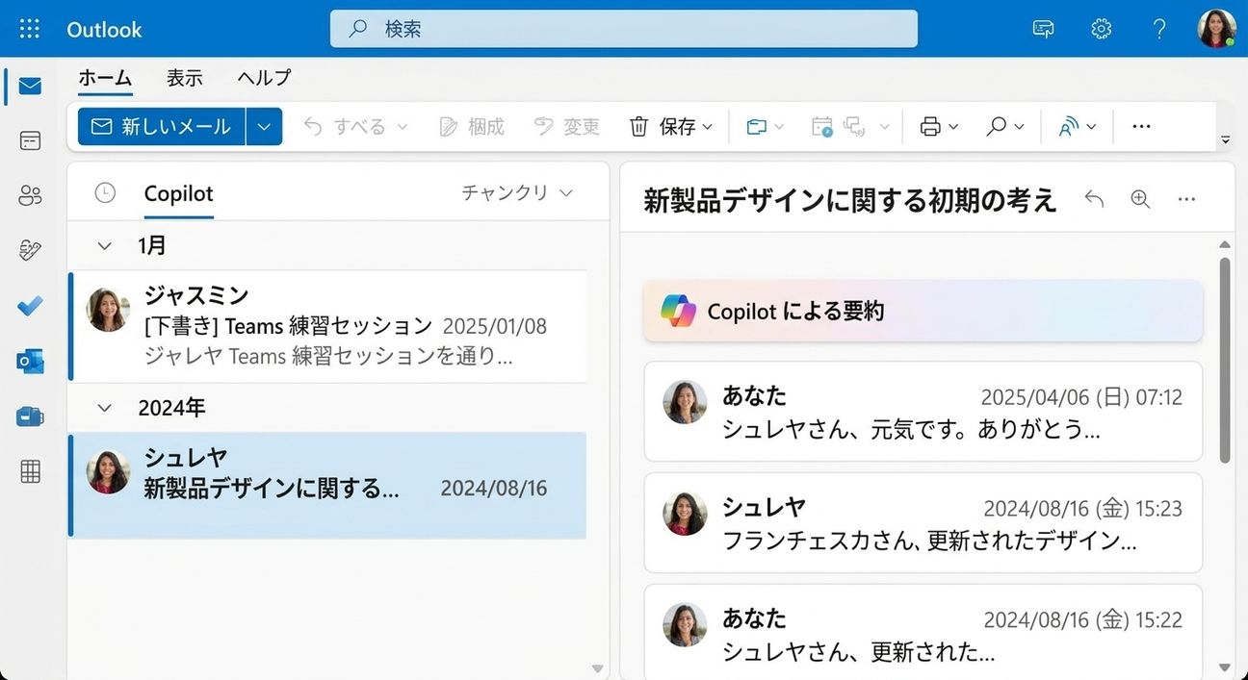Open the Copilot による要約 banner

pos(923,311)
